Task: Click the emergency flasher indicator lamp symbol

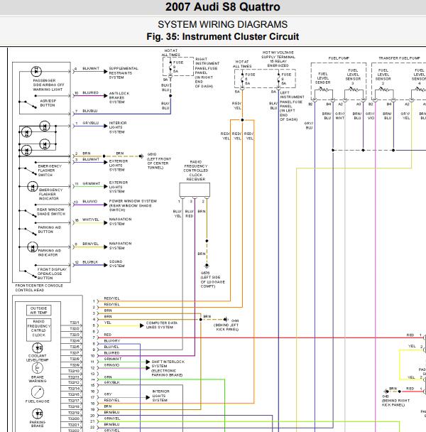Action: point(33,187)
